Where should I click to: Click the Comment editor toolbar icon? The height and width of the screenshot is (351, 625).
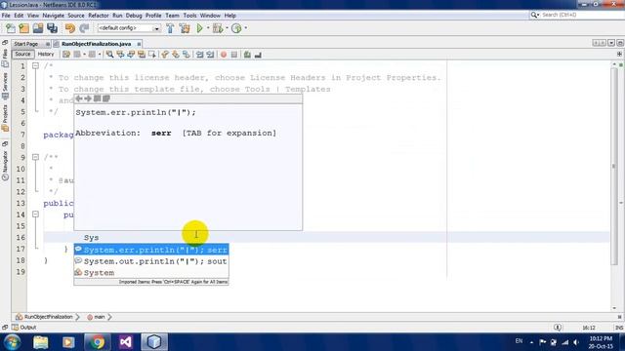tap(247, 55)
